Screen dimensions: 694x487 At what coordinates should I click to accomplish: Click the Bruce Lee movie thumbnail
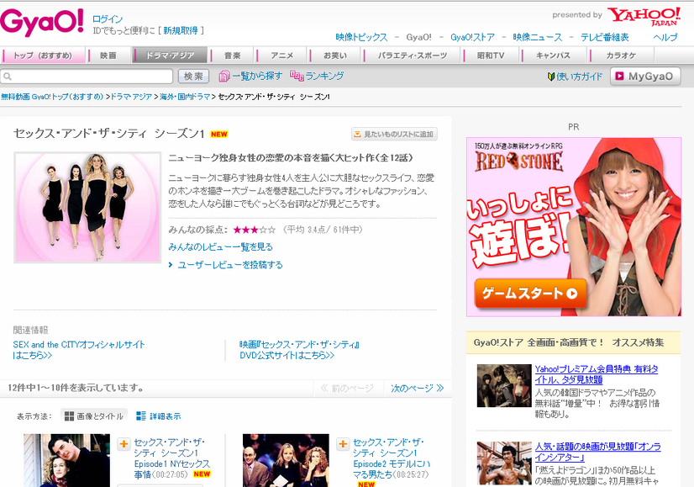point(504,463)
